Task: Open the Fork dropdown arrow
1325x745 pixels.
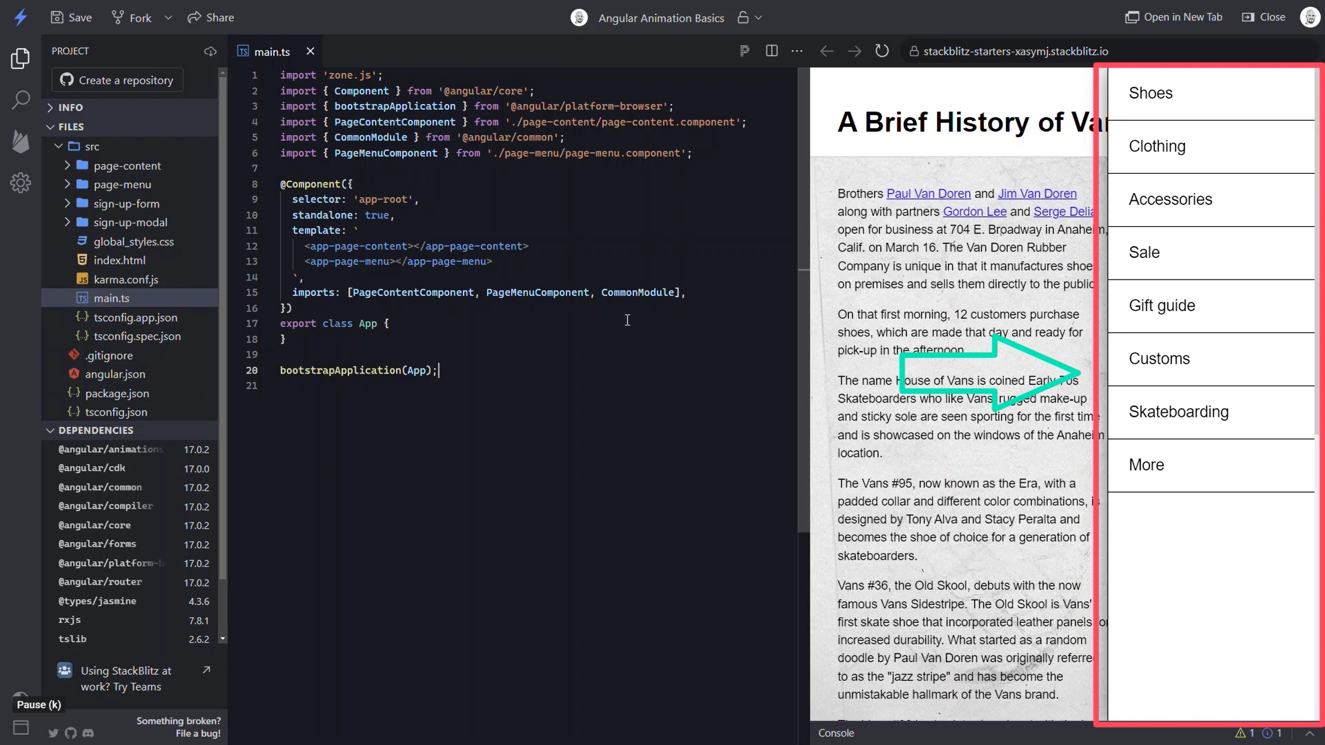Action: (x=168, y=18)
